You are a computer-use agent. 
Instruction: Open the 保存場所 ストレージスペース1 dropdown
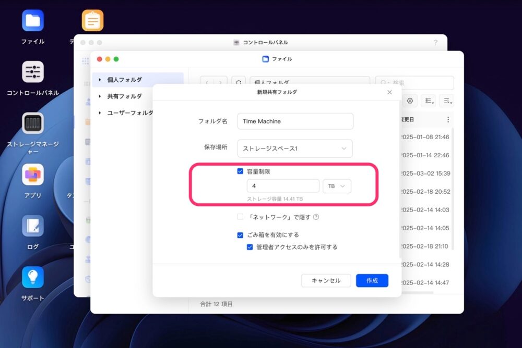[x=295, y=148]
